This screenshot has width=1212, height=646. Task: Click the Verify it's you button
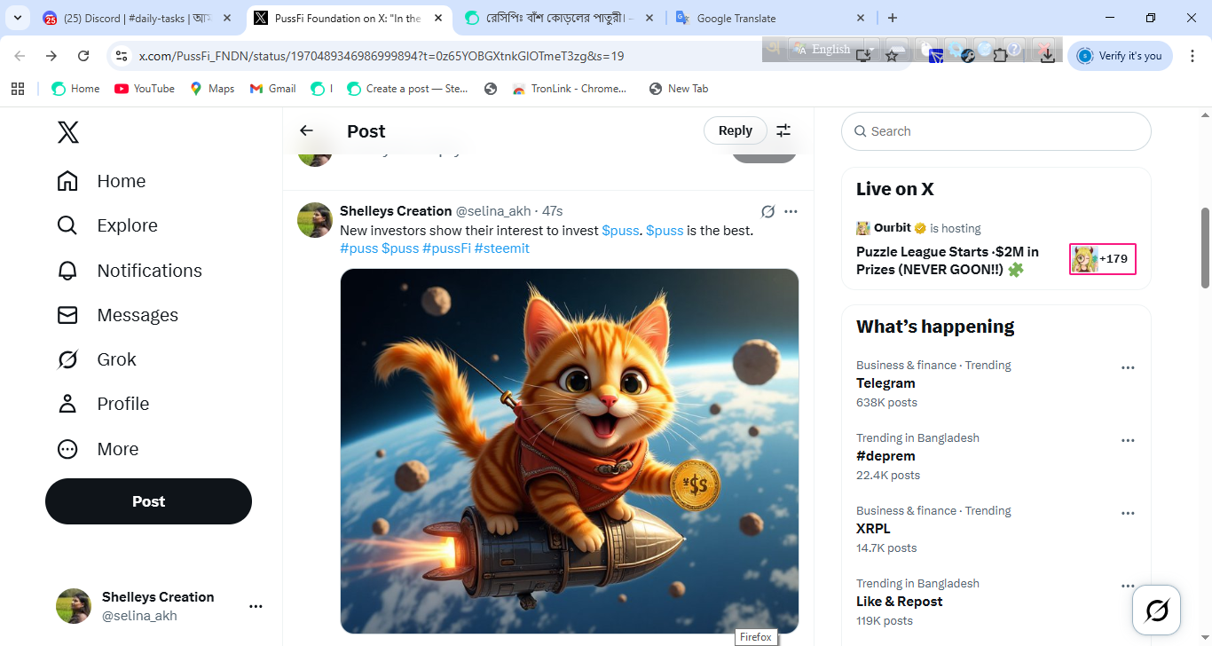1120,56
